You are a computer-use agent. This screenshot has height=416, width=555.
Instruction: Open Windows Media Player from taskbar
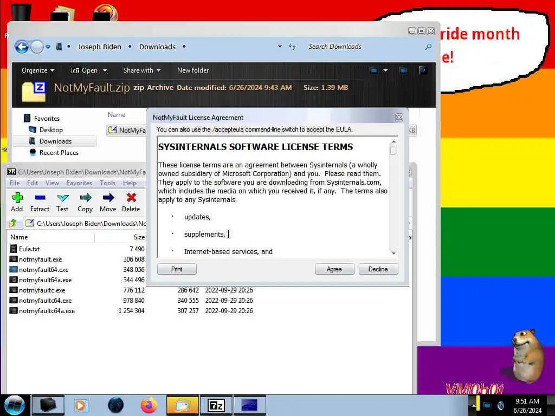(x=81, y=405)
